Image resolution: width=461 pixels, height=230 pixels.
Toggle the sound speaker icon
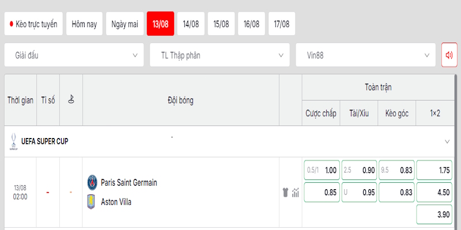pyautogui.click(x=449, y=55)
